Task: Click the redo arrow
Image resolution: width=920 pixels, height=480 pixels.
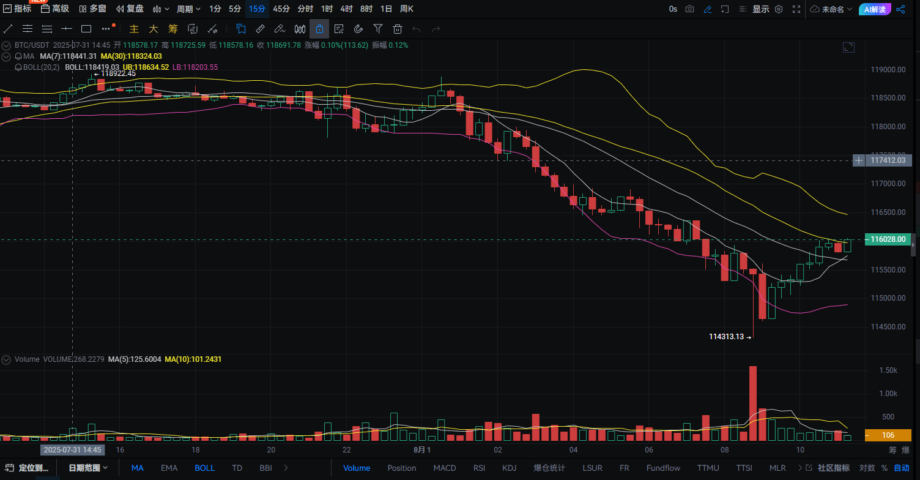Action: (x=436, y=29)
